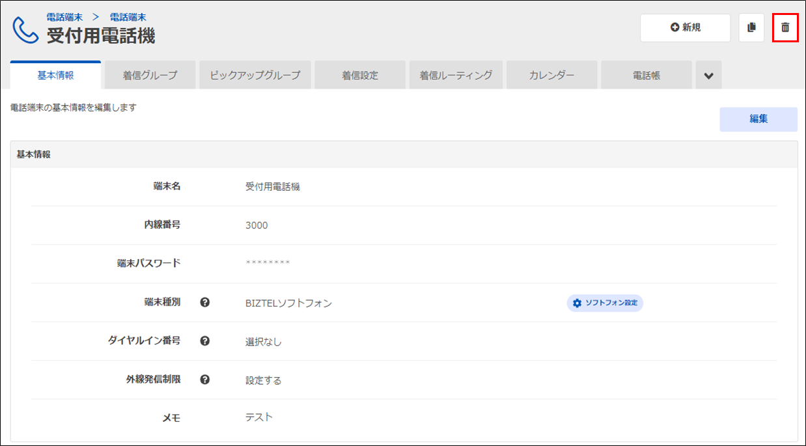The image size is (806, 446).
Task: Open help icon next to 外線発信制限
Action: (204, 380)
